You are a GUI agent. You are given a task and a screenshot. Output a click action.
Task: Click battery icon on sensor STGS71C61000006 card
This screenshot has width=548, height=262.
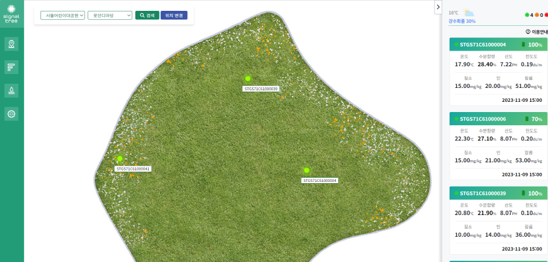click(x=526, y=119)
